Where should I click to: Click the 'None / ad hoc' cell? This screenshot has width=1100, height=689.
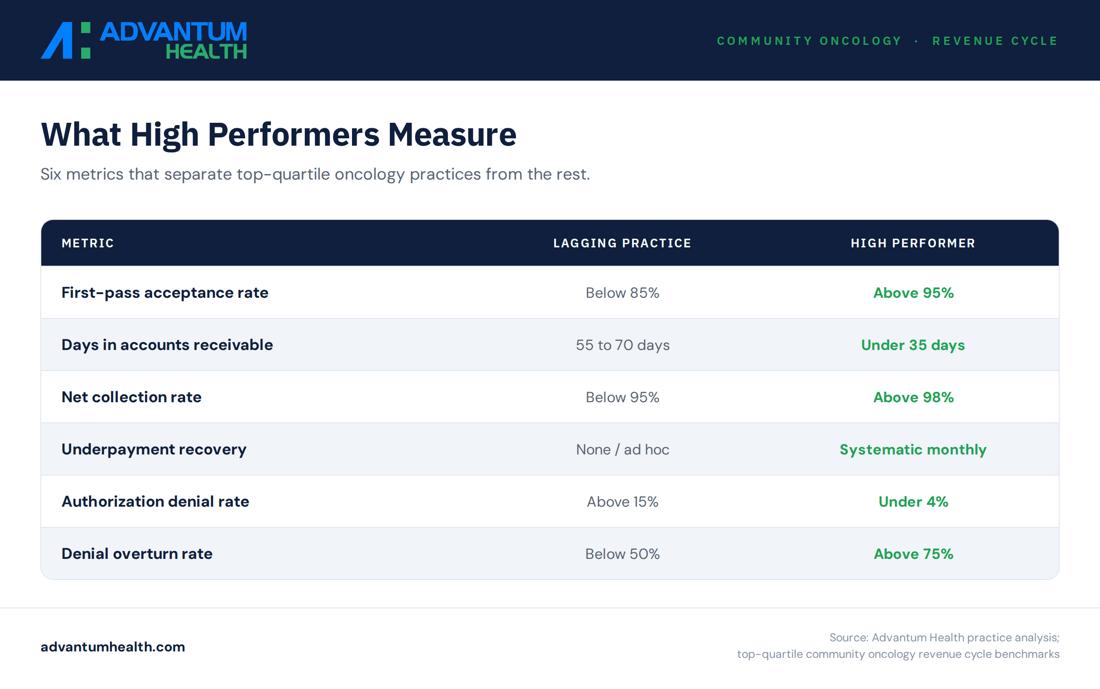622,449
